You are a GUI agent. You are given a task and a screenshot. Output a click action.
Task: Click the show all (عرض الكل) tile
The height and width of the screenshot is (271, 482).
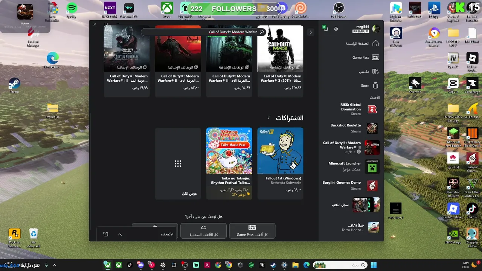(178, 163)
